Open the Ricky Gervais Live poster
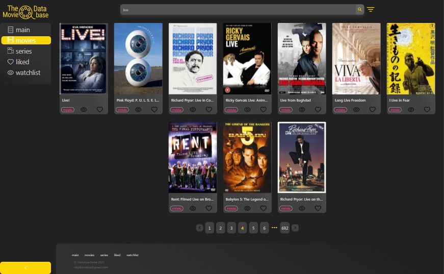Viewport: 444px width, 274px height. pyautogui.click(x=247, y=59)
